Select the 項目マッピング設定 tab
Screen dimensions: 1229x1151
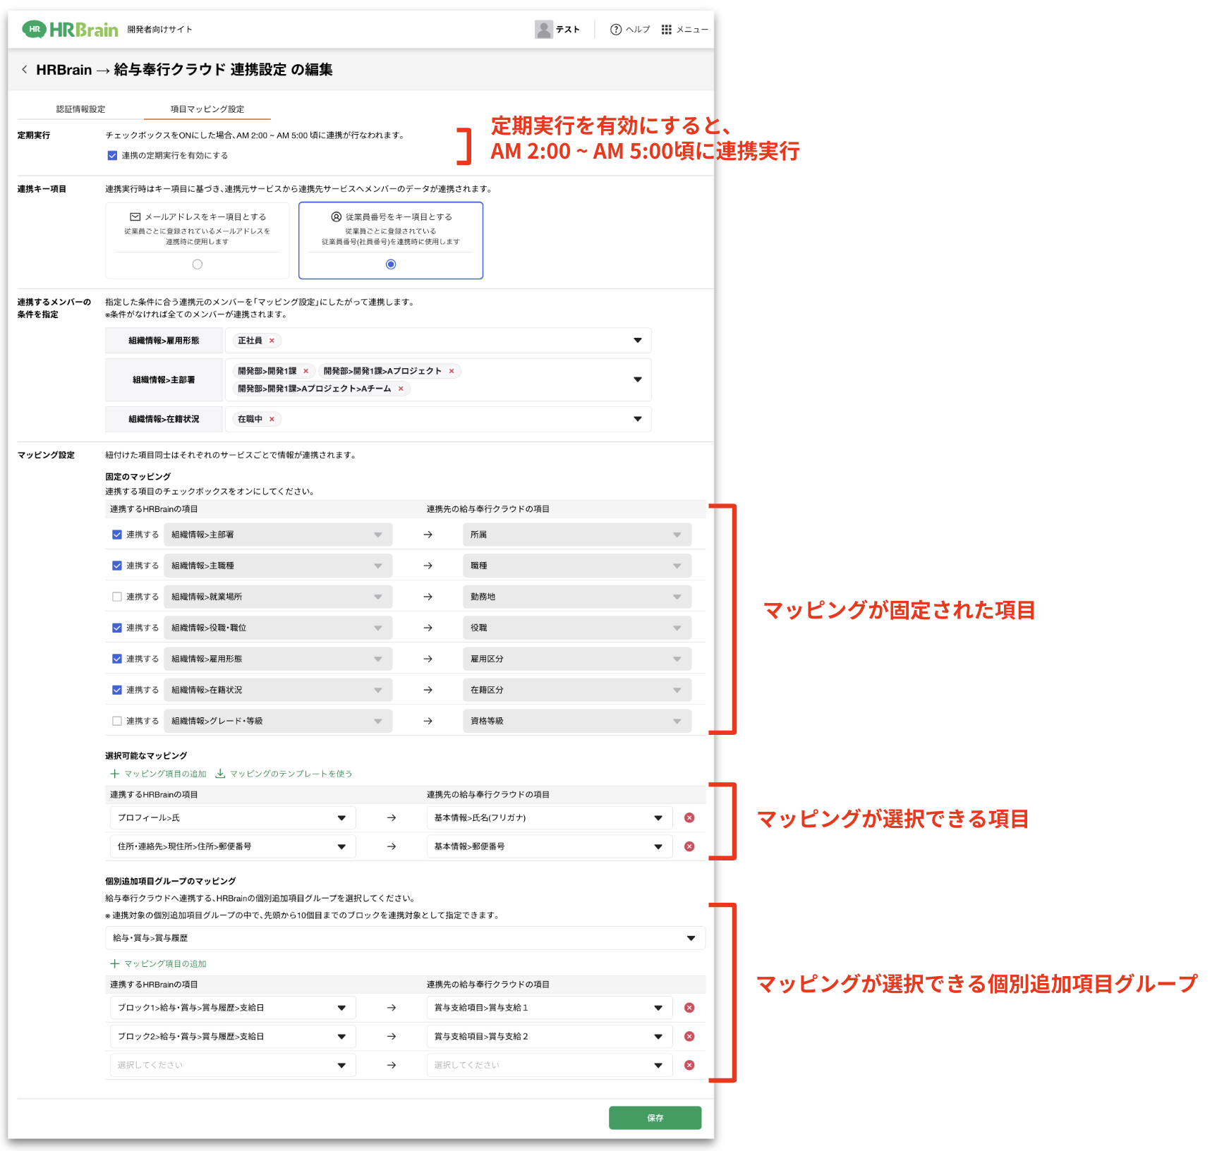coord(207,109)
